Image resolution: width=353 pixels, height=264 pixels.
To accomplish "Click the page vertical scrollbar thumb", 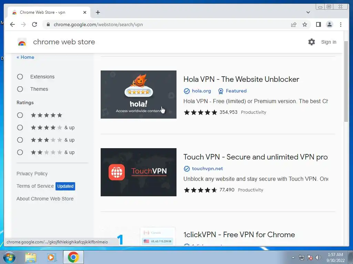I will coord(346,82).
